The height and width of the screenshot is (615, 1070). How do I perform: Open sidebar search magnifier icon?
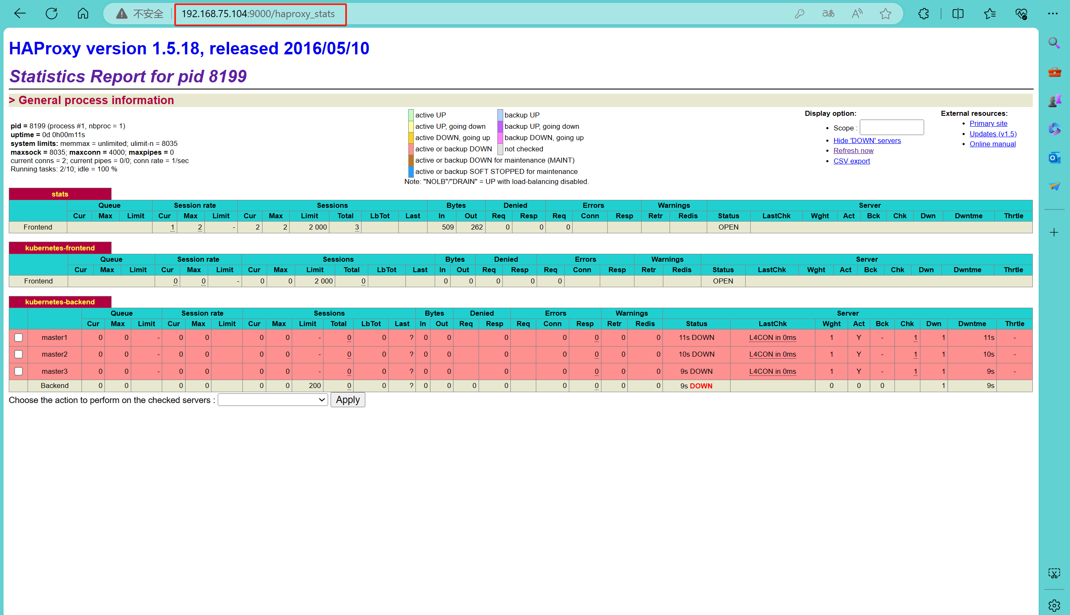click(x=1054, y=43)
